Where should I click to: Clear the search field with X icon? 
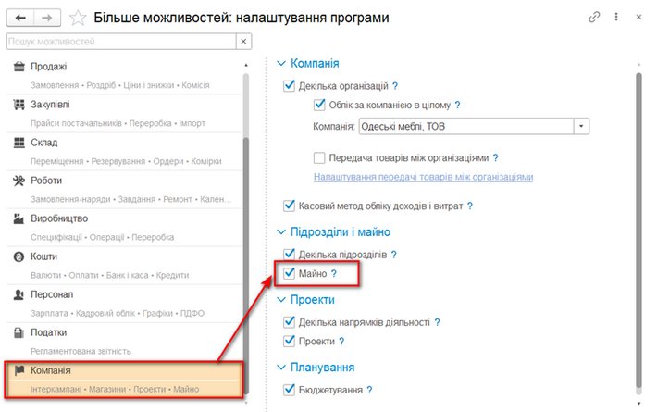coord(243,42)
